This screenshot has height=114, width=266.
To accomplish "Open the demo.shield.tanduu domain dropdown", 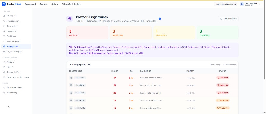I will pos(226,4).
